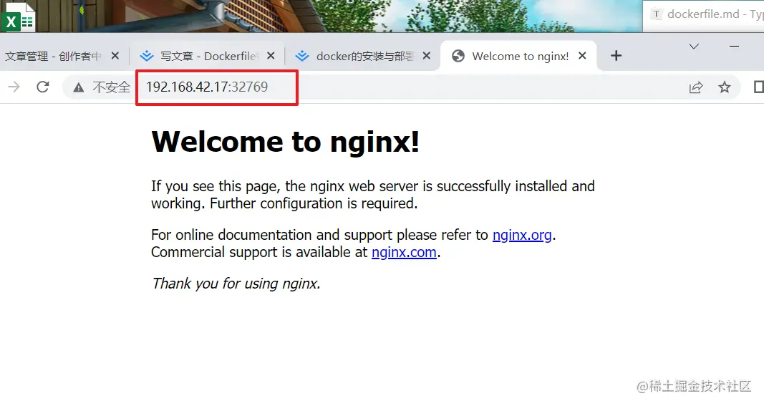The height and width of the screenshot is (406, 764).
Task: Click the dockerfile.md Typora window title
Action: 715,14
